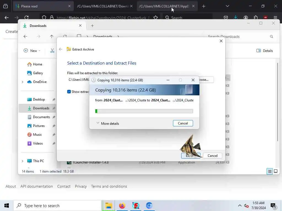Close the Extract Archive dialog

coord(221,41)
